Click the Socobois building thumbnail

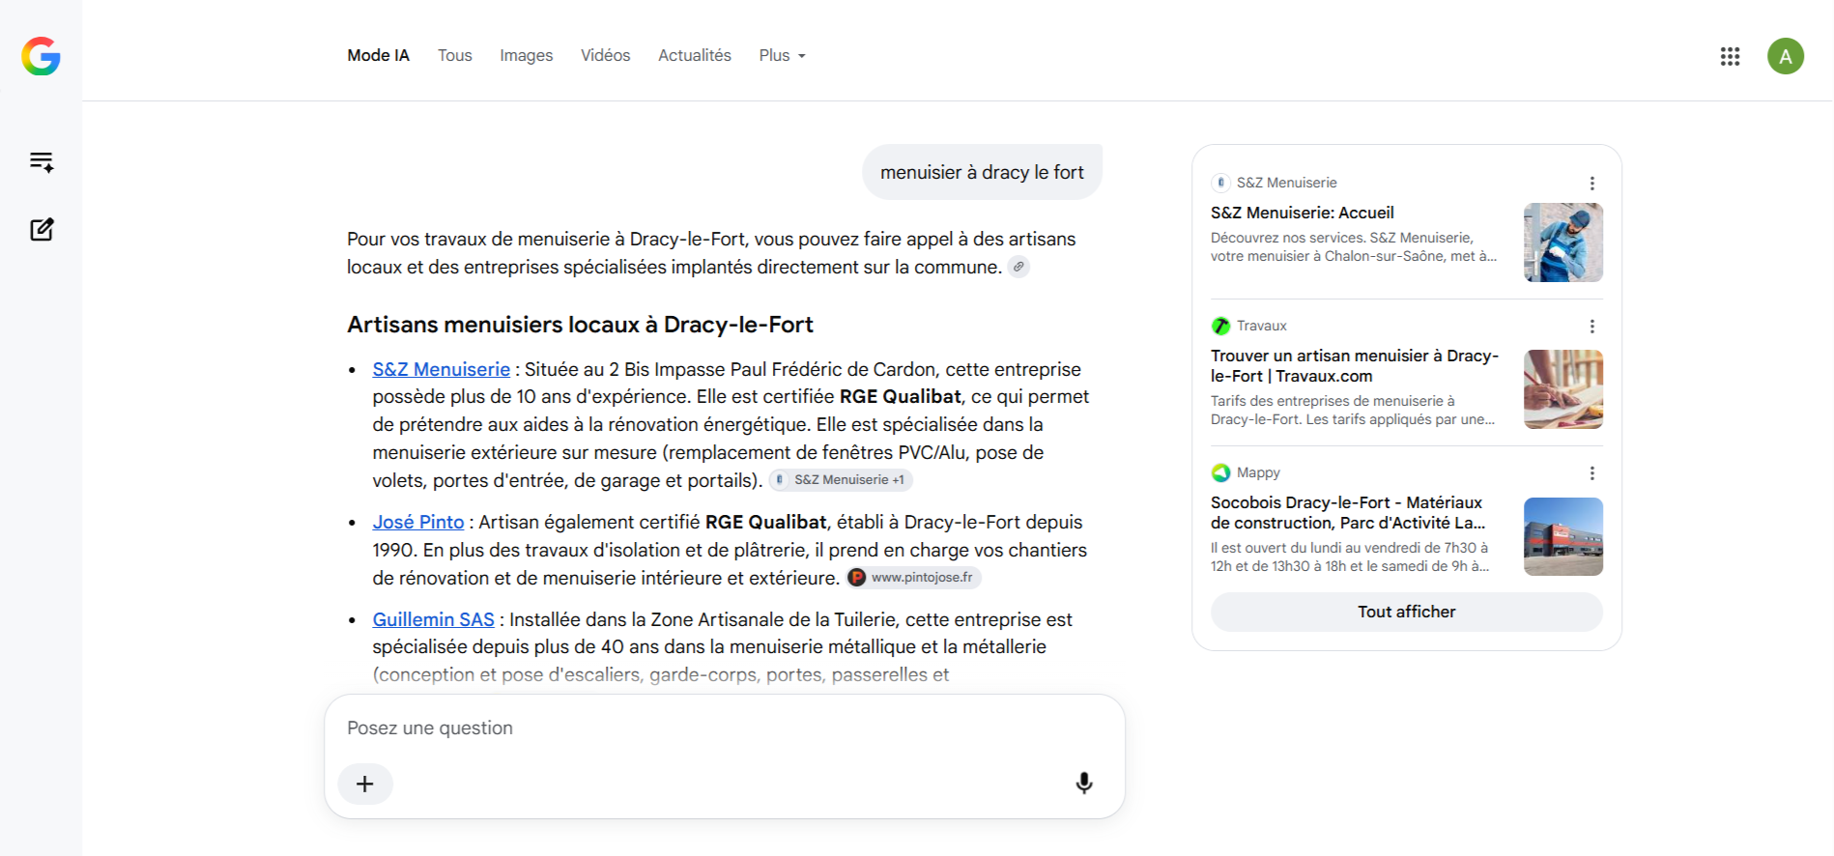(1562, 536)
